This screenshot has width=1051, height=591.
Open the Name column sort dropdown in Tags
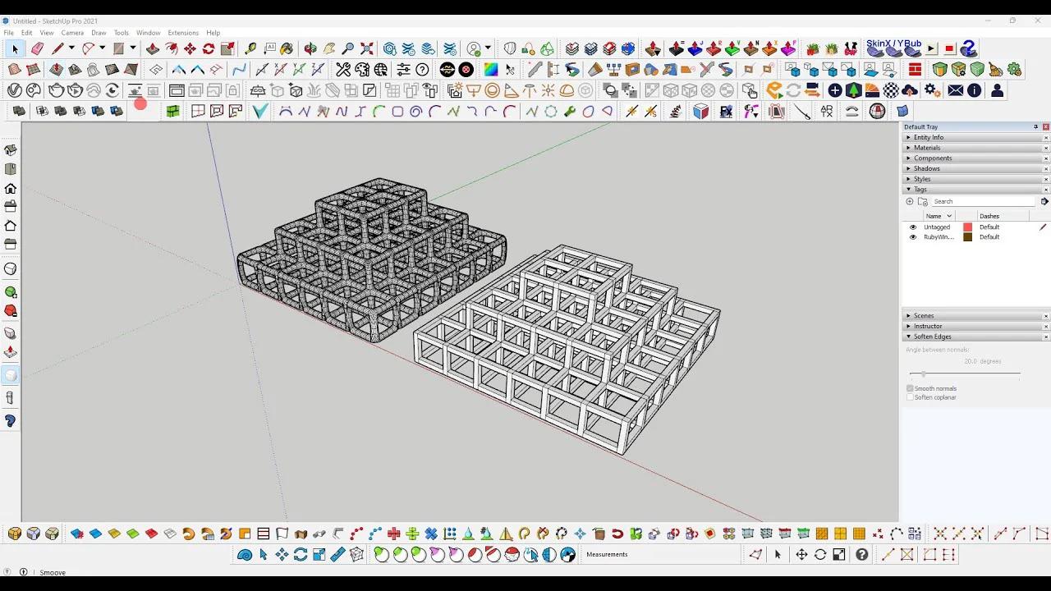tap(949, 216)
